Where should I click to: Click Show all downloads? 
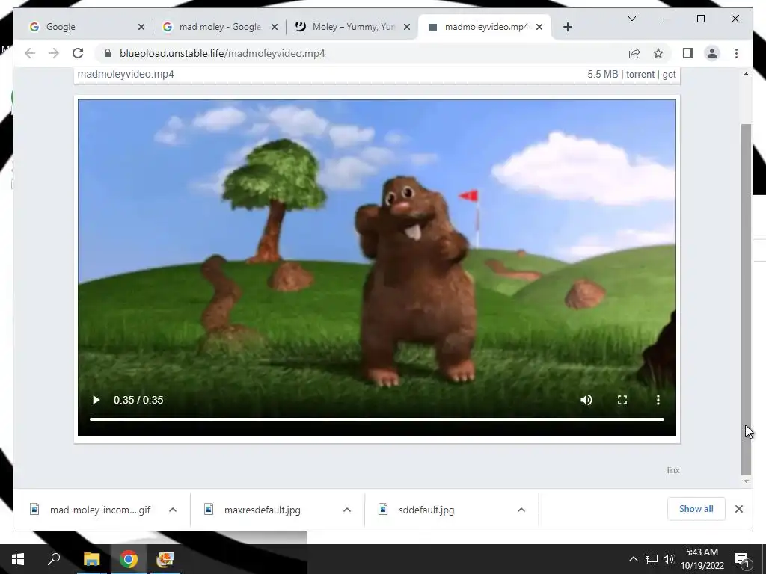[x=696, y=509]
